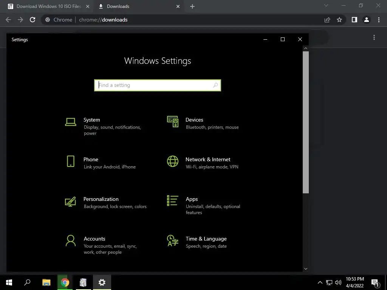The height and width of the screenshot is (290, 387).
Task: Open the Accounts person icon
Action: pyautogui.click(x=71, y=241)
